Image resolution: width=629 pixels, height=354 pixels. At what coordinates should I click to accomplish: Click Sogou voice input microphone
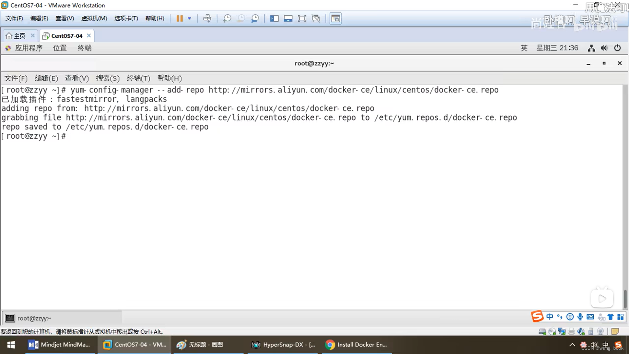[x=580, y=317]
